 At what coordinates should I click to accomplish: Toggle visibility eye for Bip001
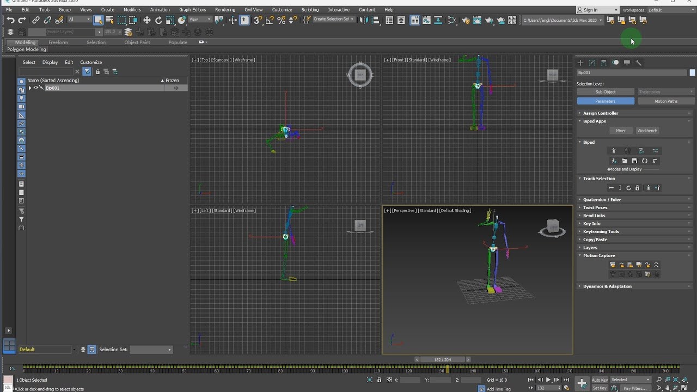[x=36, y=88]
